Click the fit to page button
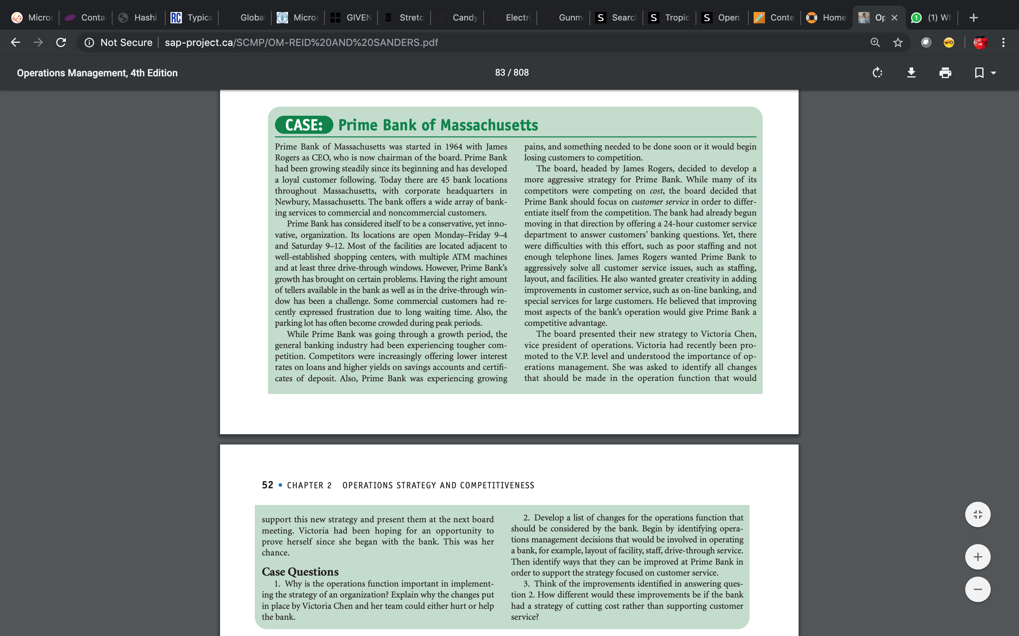This screenshot has width=1019, height=636. [x=978, y=514]
